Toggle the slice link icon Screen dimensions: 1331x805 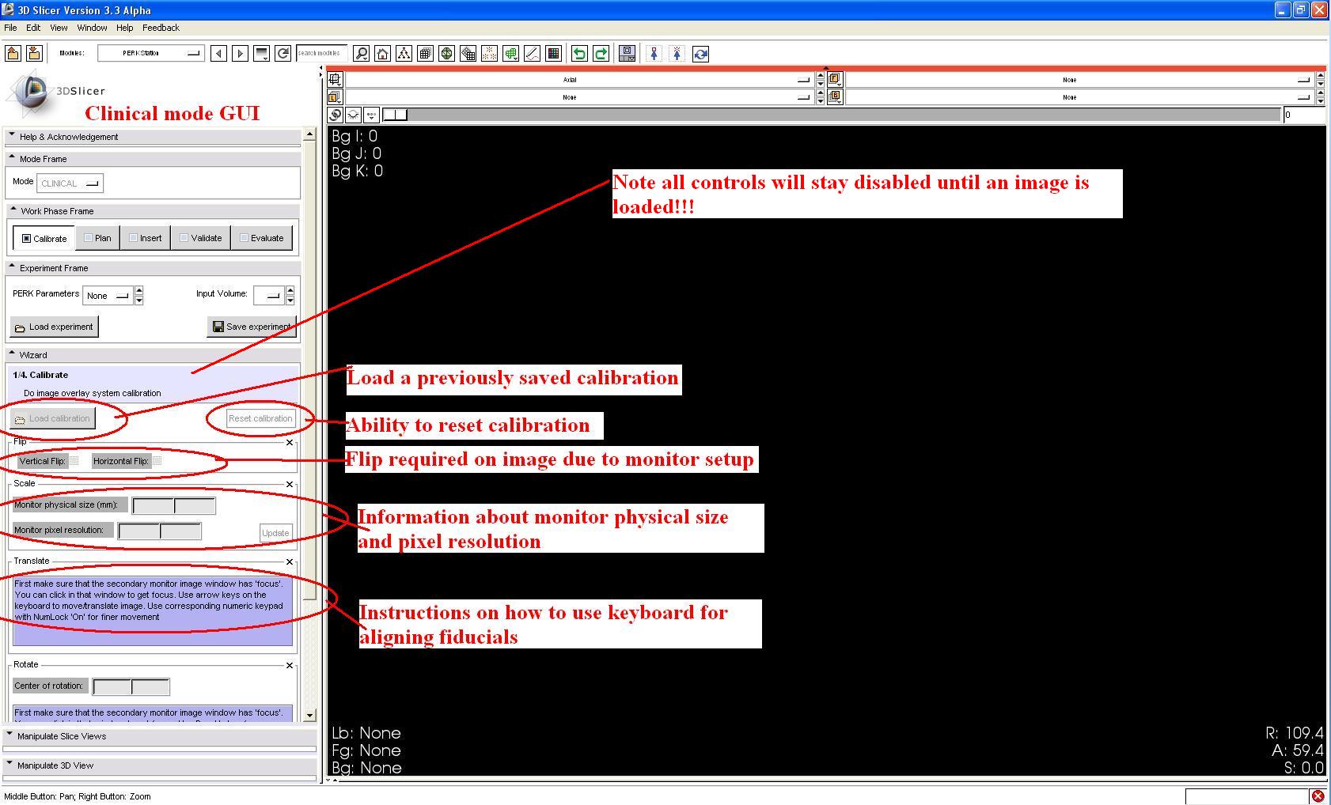[335, 115]
